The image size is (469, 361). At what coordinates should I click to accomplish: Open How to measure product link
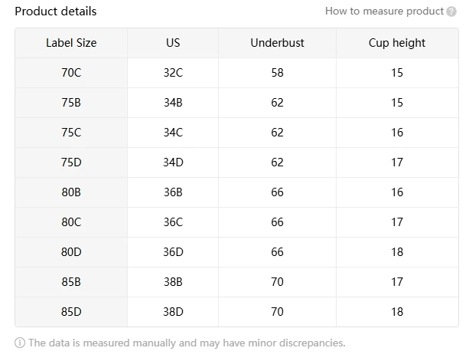coord(384,11)
